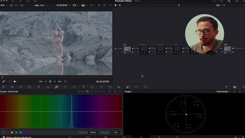Select the magenta hue preset dot
Image resolution: width=245 pixels, height=138 pixels.
29,133
